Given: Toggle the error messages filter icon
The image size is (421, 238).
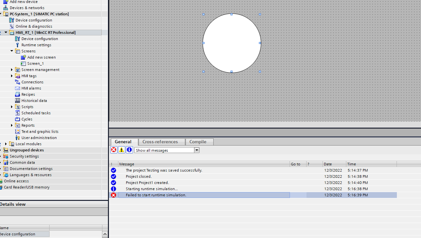Looking at the screenshot, I should pyautogui.click(x=113, y=150).
